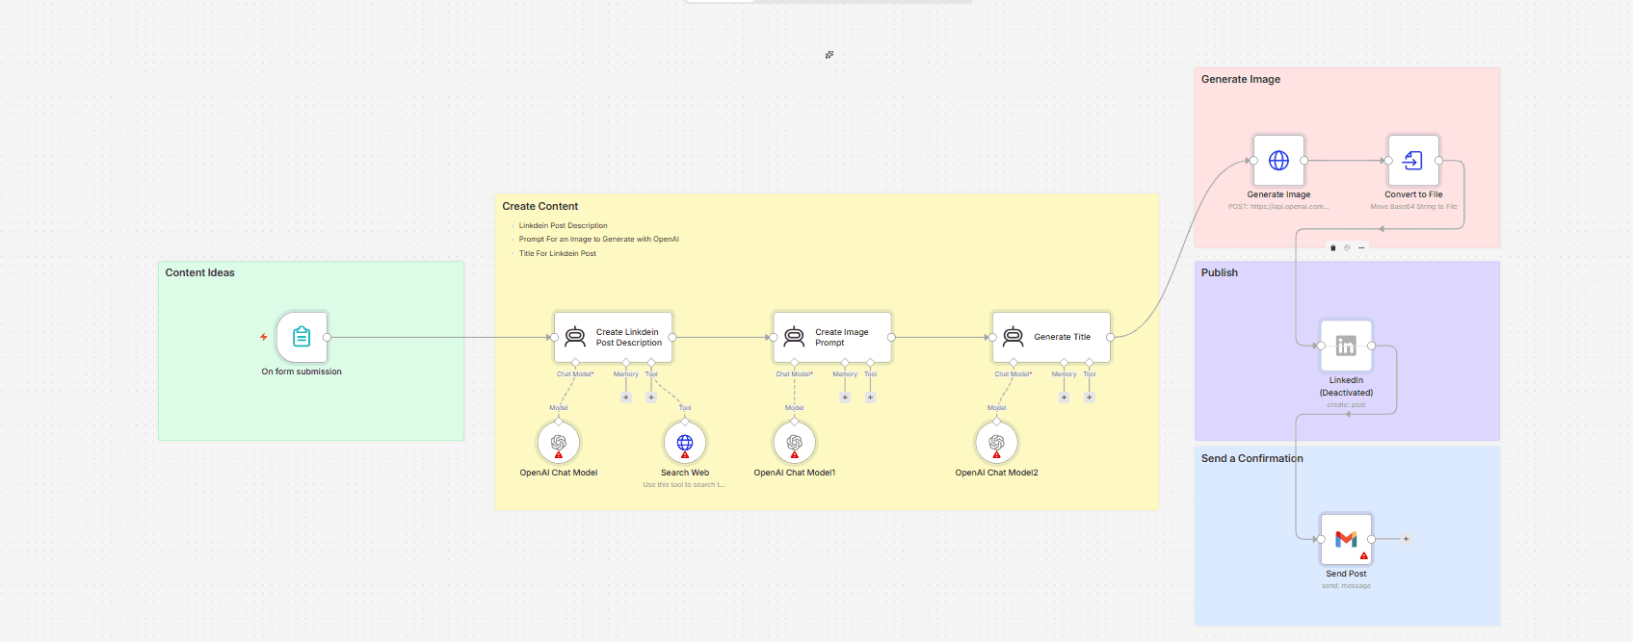Click the 'Move Base64 String to File' subtitle

[x=1413, y=206]
